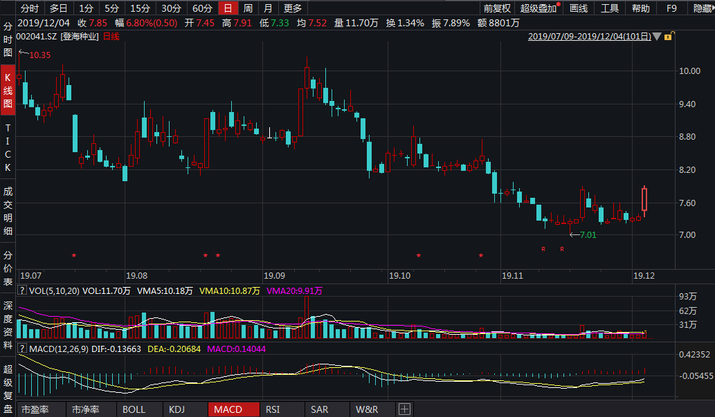
Task: Click the MACD(12,26,9) indicator label
Action: click(x=59, y=349)
